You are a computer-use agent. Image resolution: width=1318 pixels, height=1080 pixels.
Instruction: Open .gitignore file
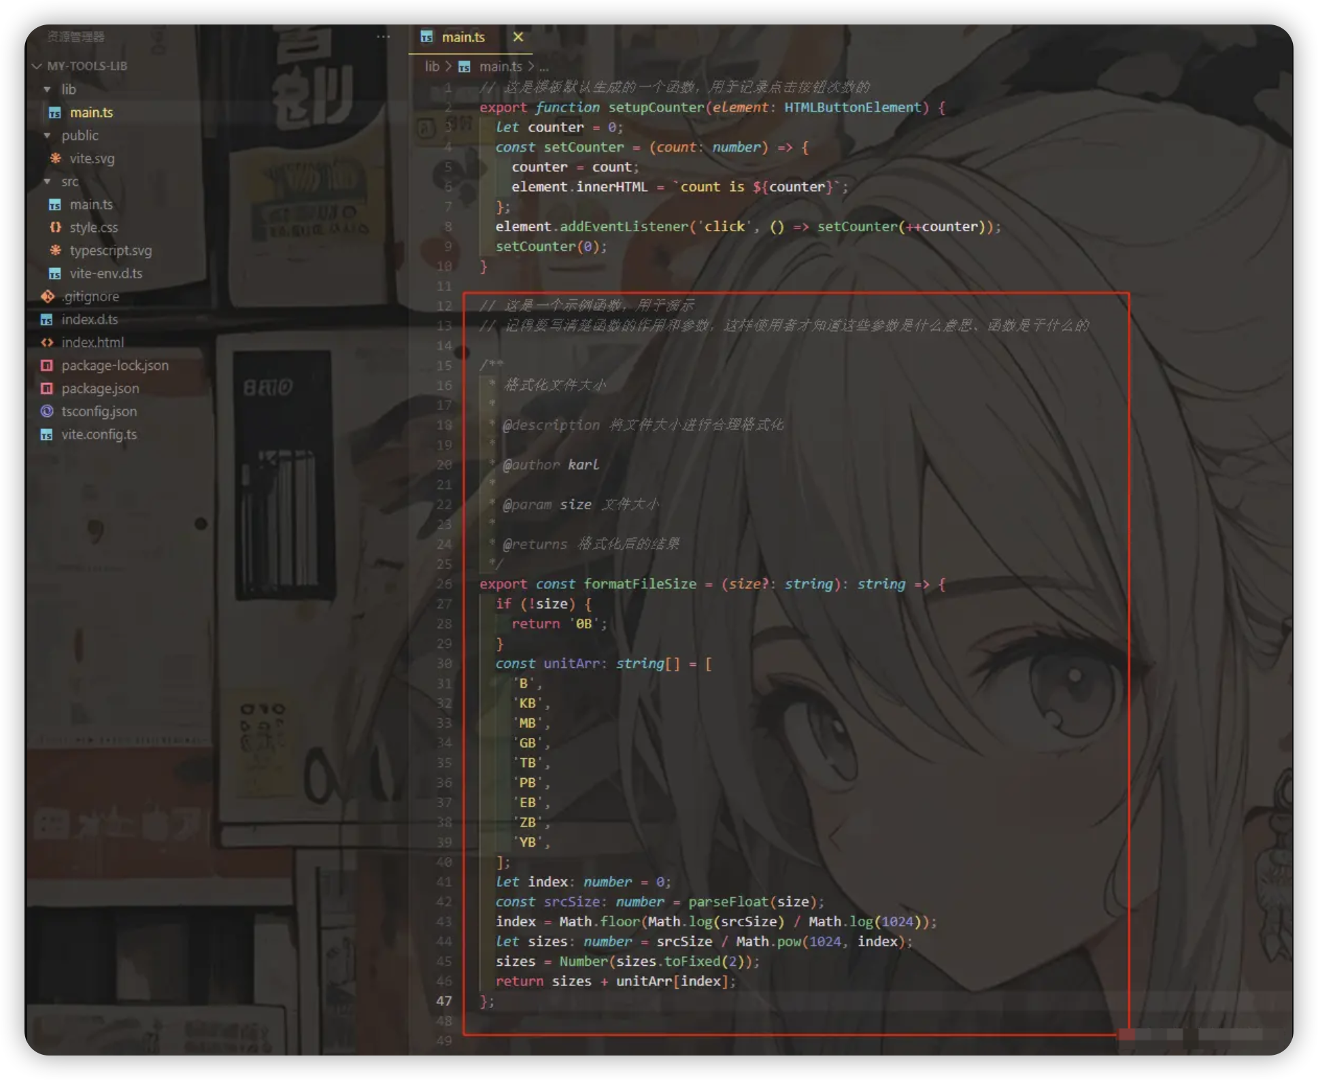tap(90, 297)
